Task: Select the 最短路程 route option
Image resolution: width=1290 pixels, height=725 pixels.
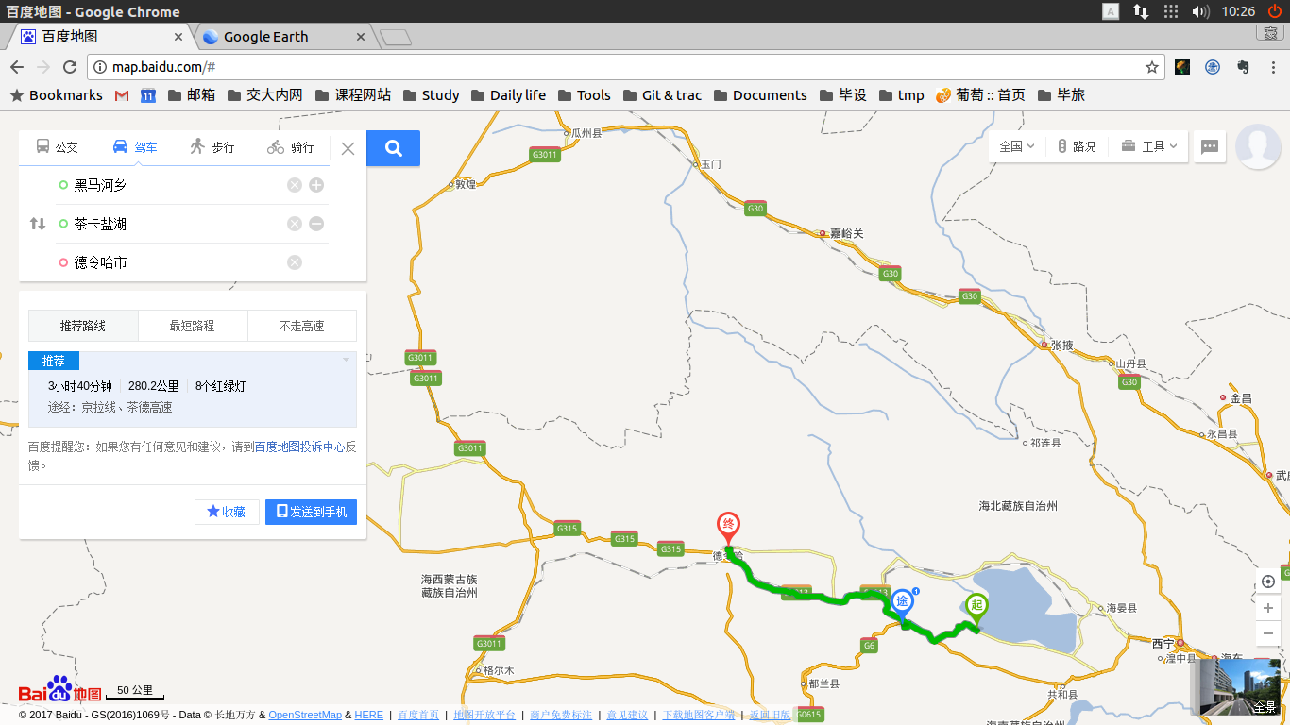Action: tap(193, 326)
